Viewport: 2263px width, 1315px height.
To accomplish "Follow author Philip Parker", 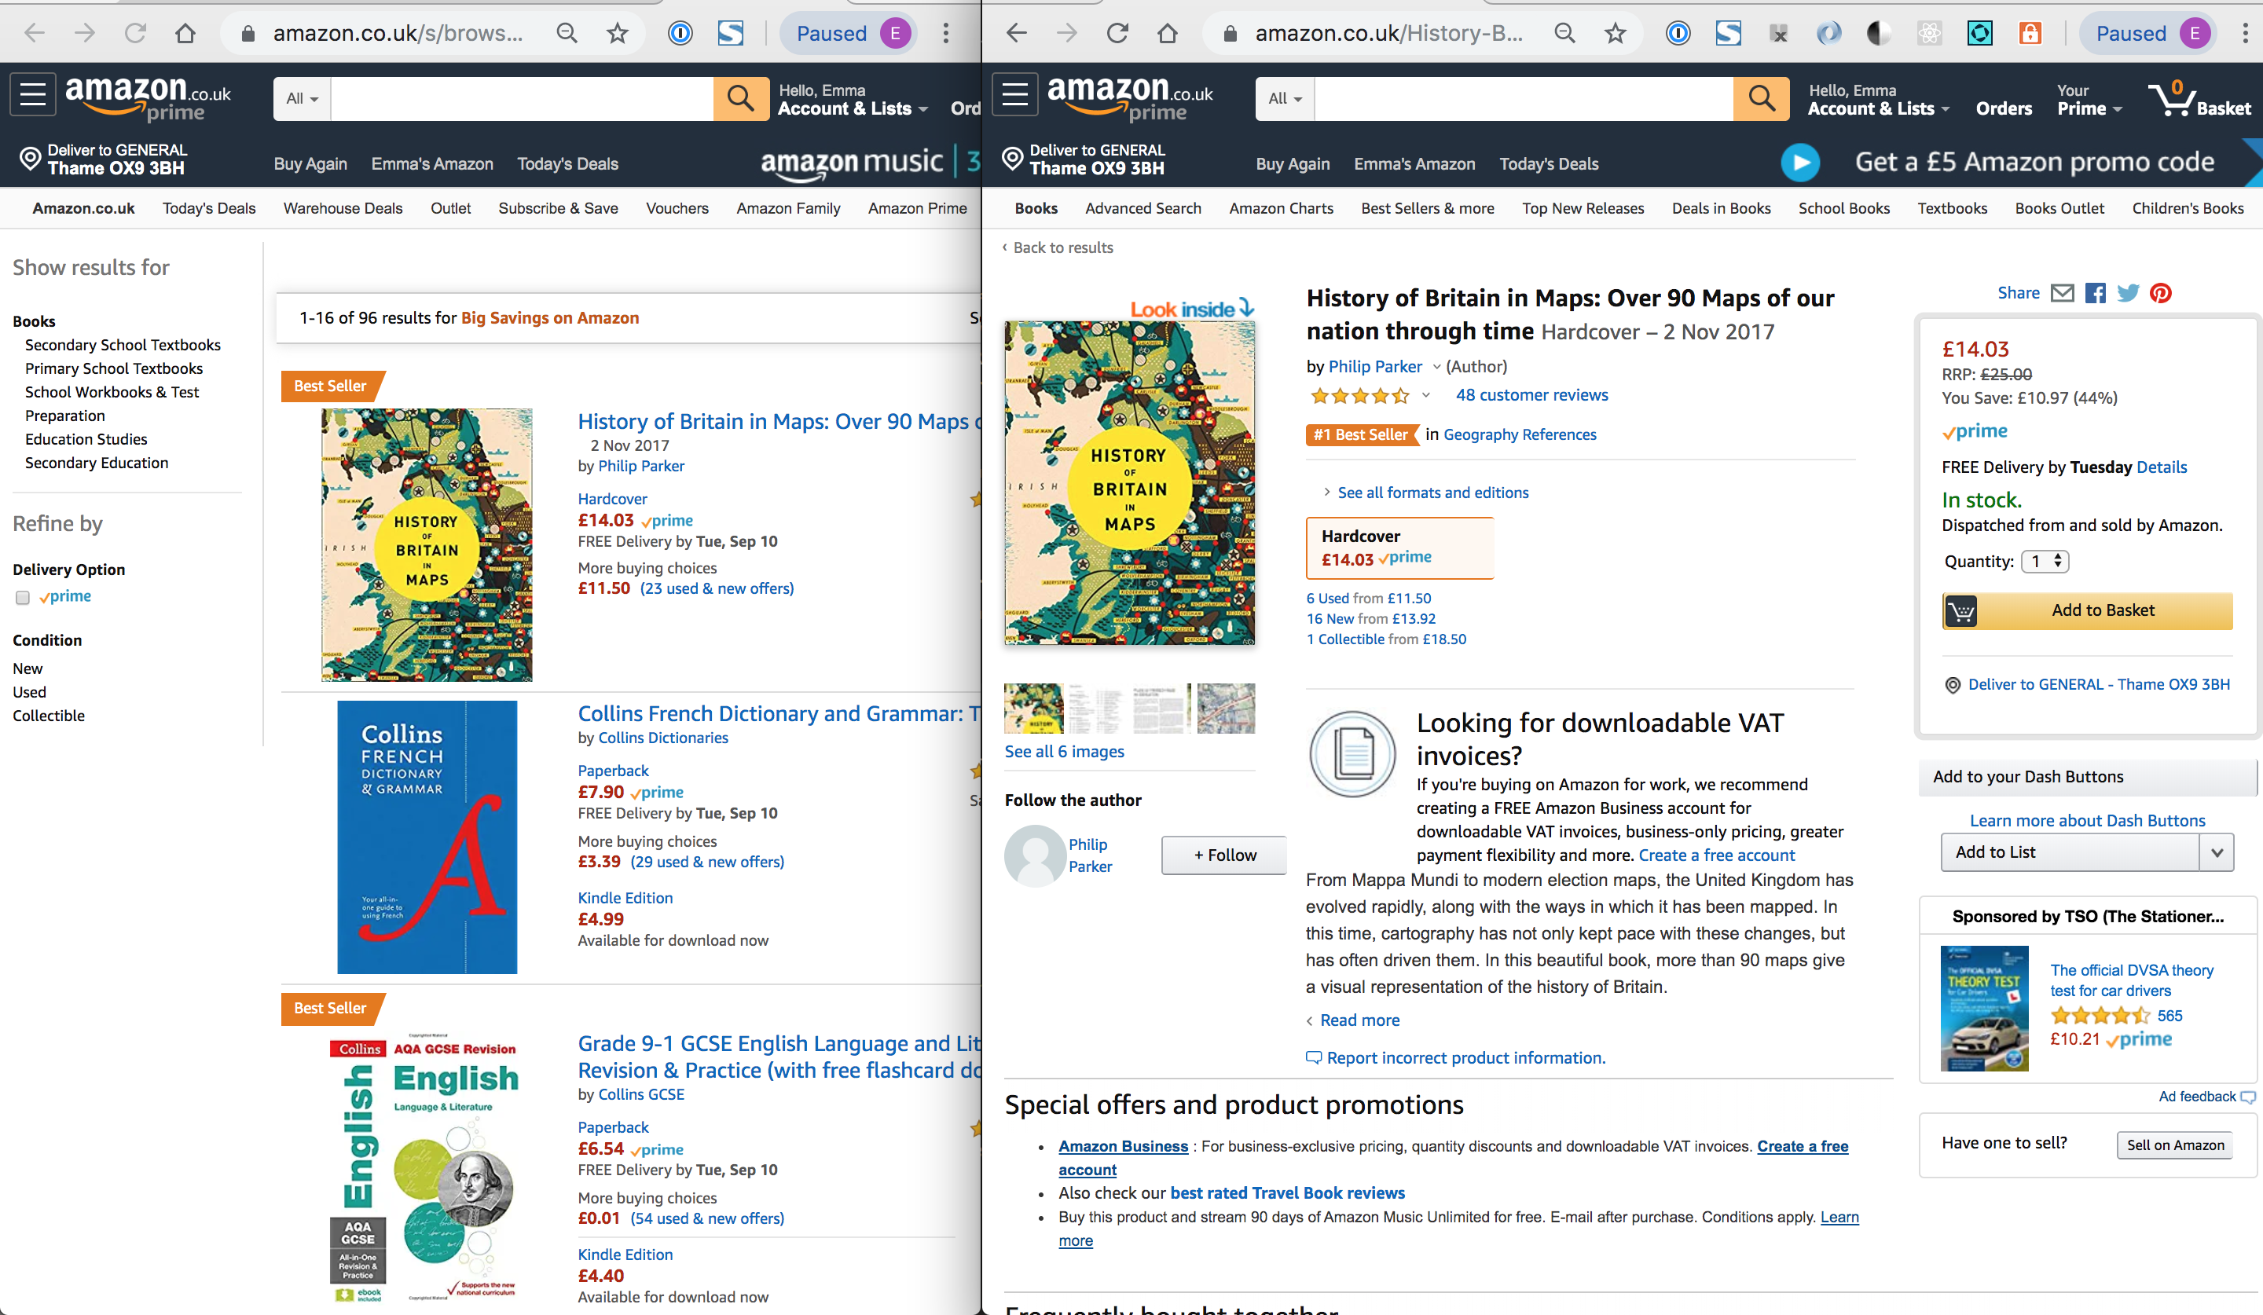I will point(1224,855).
